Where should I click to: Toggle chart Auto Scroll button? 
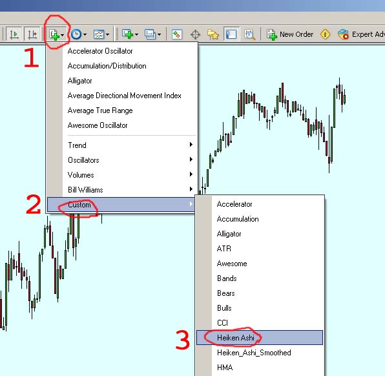tap(14, 34)
